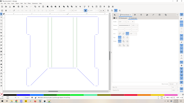Open the Align and Distribute icon in toolbar
The image size is (184, 103).
point(104,7)
